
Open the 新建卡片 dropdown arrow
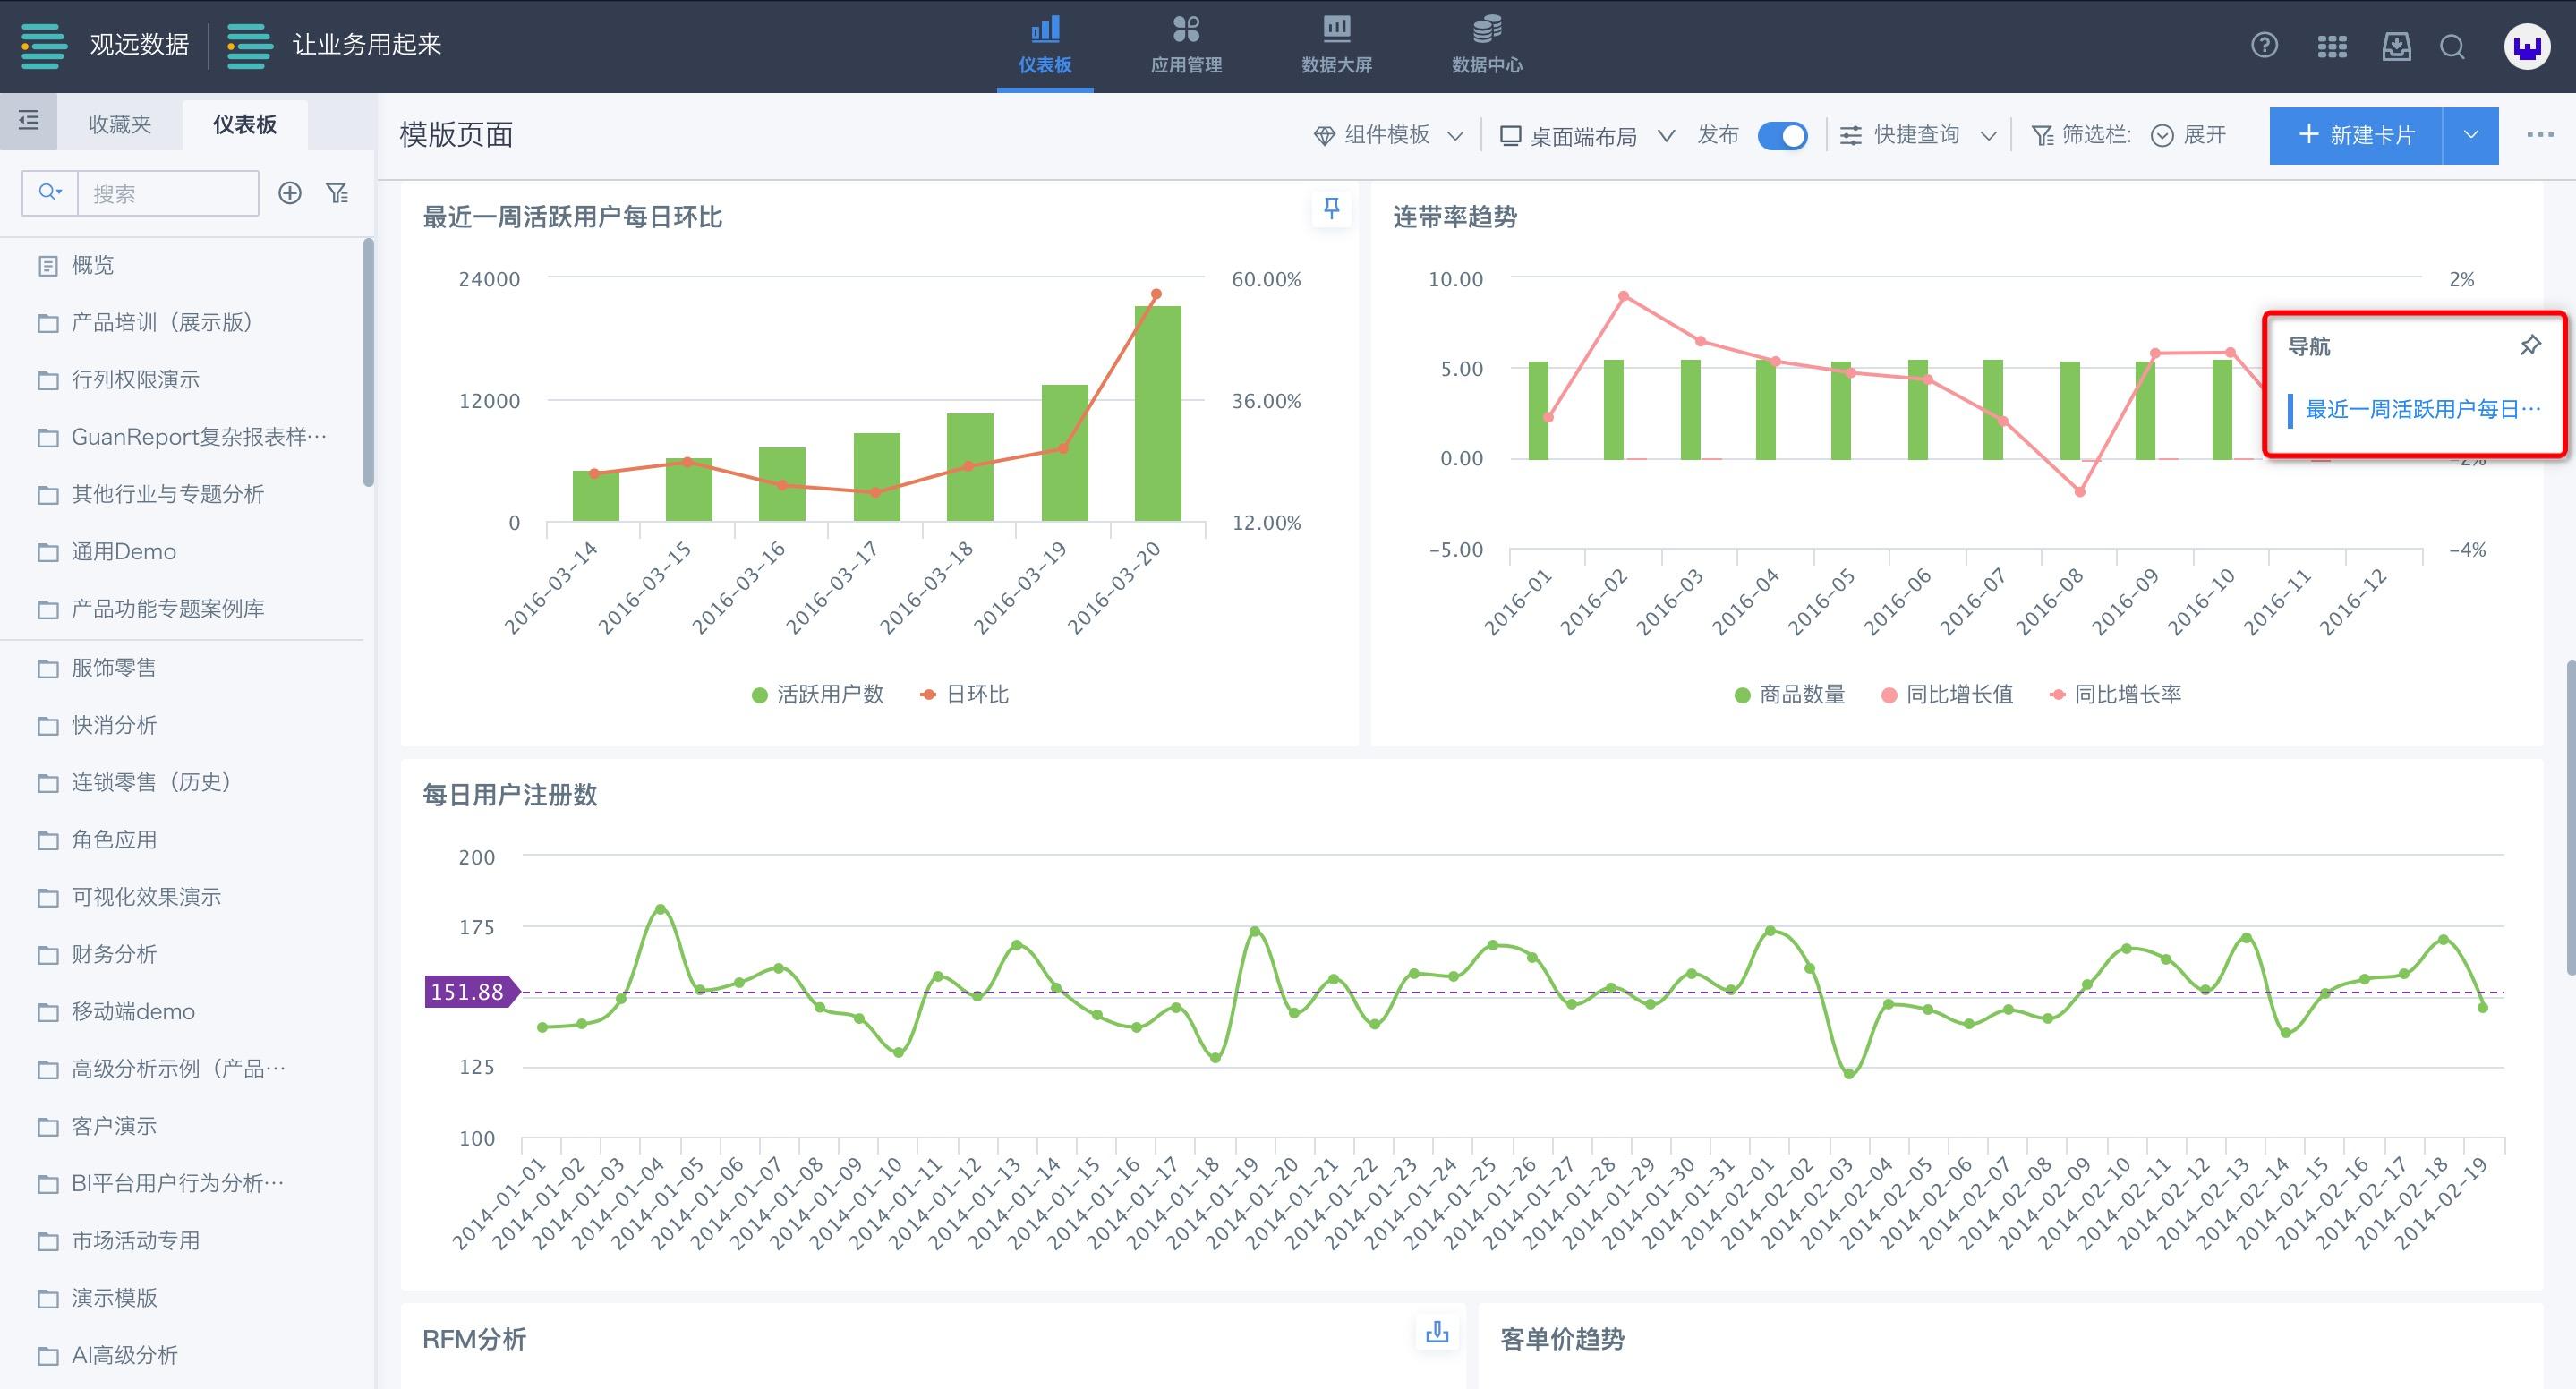(x=2471, y=135)
